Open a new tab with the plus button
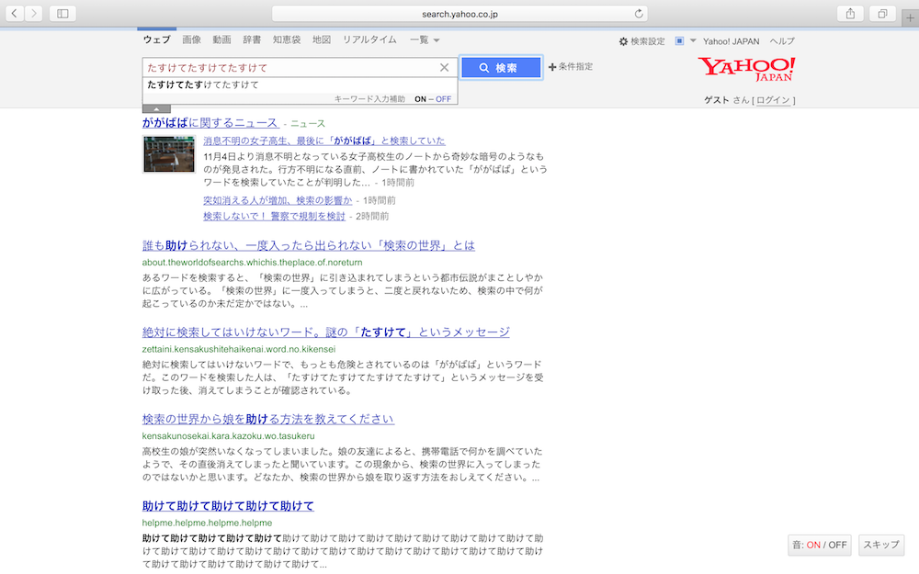This screenshot has width=919, height=574. coord(910,17)
